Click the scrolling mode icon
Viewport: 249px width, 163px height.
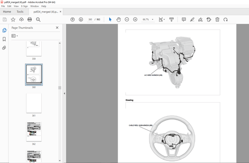[x=171, y=20]
